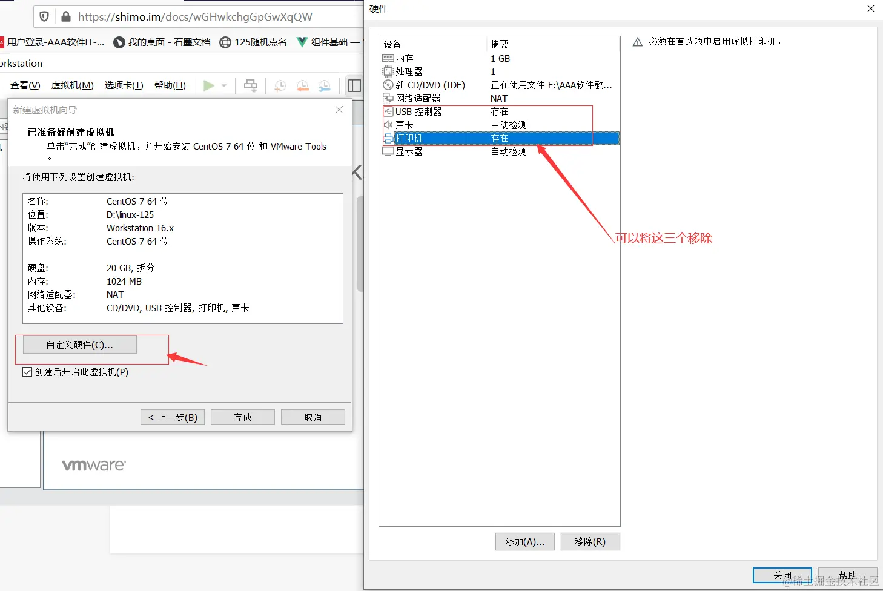The image size is (883, 591).
Task: Select the 声卡 sound card row
Action: click(500, 125)
